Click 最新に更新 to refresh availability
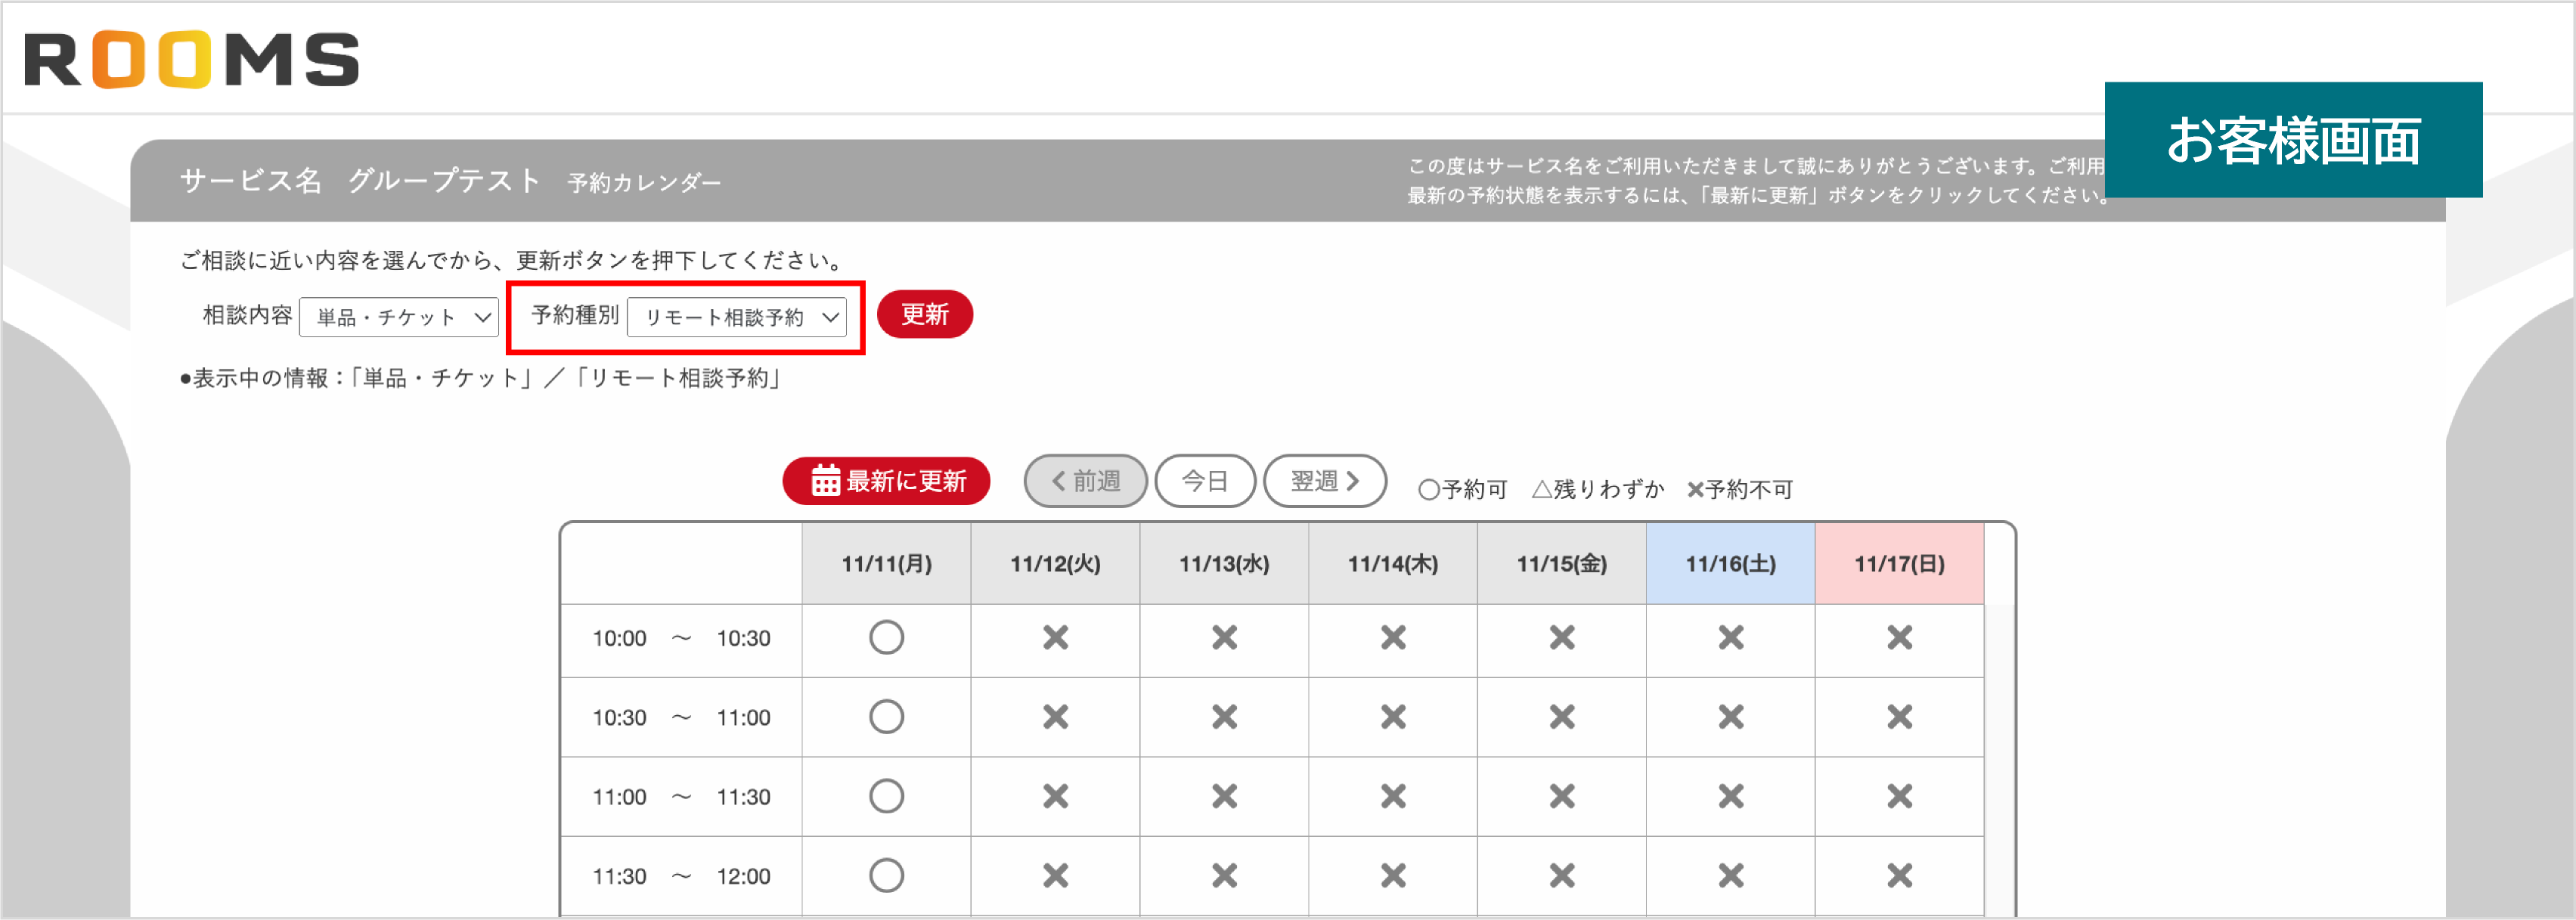The image size is (2576, 920). pos(886,481)
